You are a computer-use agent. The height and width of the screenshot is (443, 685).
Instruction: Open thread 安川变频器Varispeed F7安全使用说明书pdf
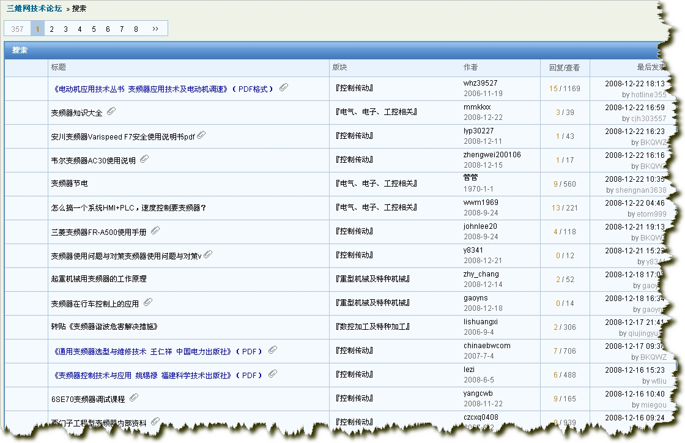(x=123, y=136)
